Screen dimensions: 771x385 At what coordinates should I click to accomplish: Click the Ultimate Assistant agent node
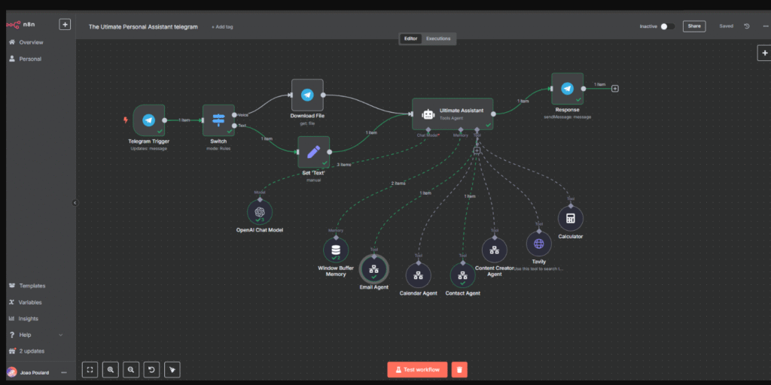452,114
